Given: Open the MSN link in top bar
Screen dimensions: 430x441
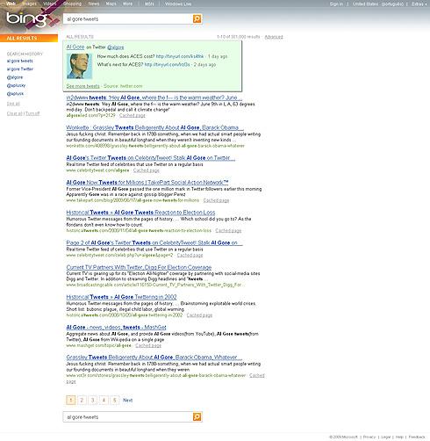Looking at the screenshot, I should (x=149, y=4).
